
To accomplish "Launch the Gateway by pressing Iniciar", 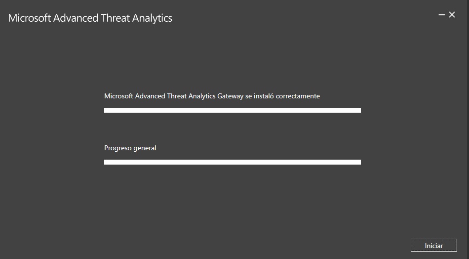I will coord(433,246).
